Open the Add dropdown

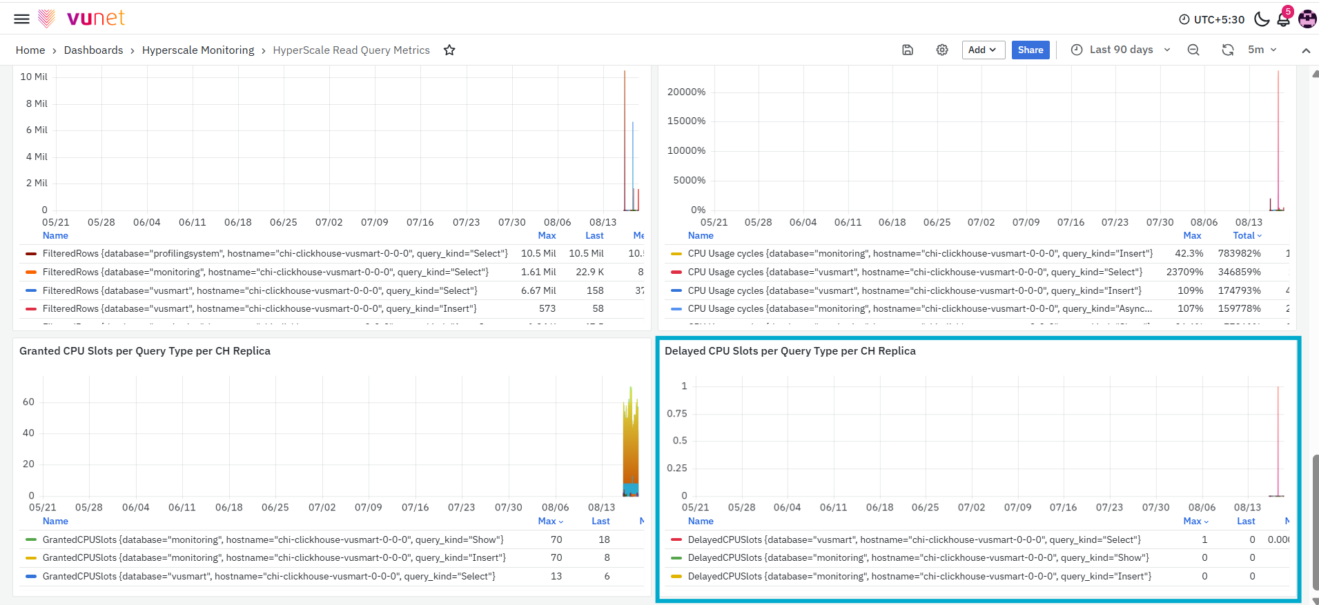(x=983, y=50)
